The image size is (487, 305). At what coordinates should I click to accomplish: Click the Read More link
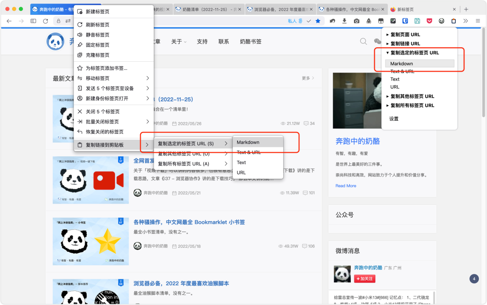pos(346,186)
